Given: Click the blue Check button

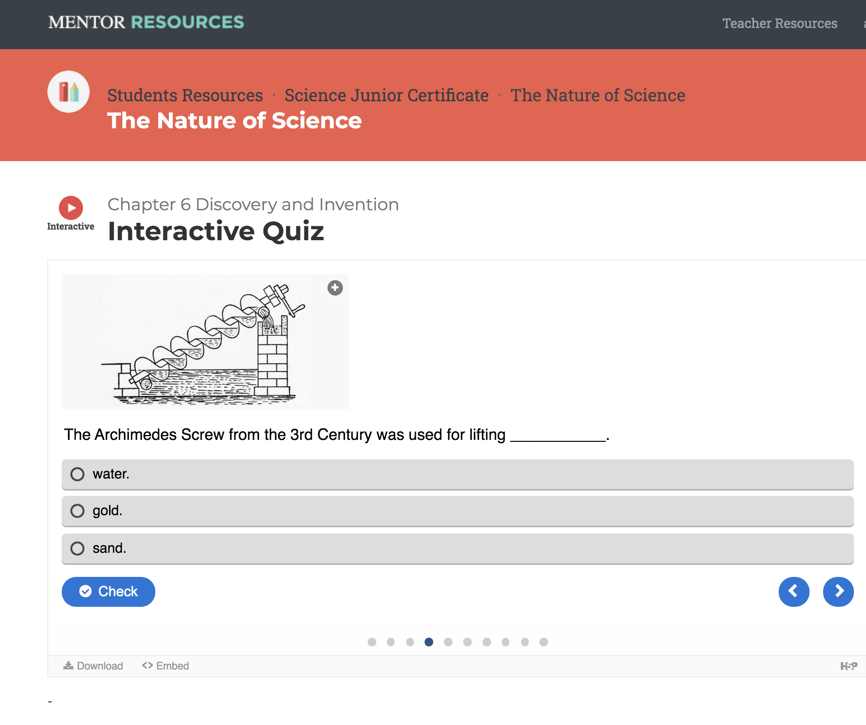Looking at the screenshot, I should tap(109, 591).
